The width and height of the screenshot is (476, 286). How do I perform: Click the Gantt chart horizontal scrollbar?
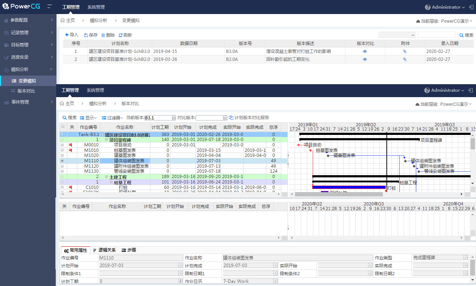click(360, 194)
